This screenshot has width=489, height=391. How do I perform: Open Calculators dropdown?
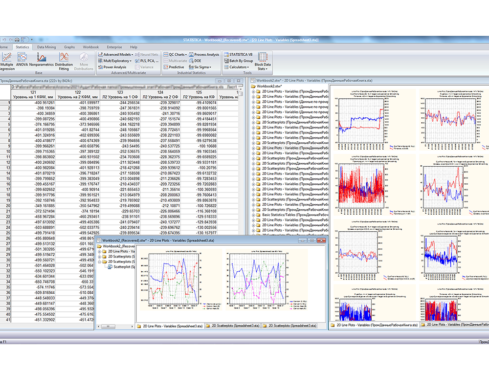click(x=236, y=67)
